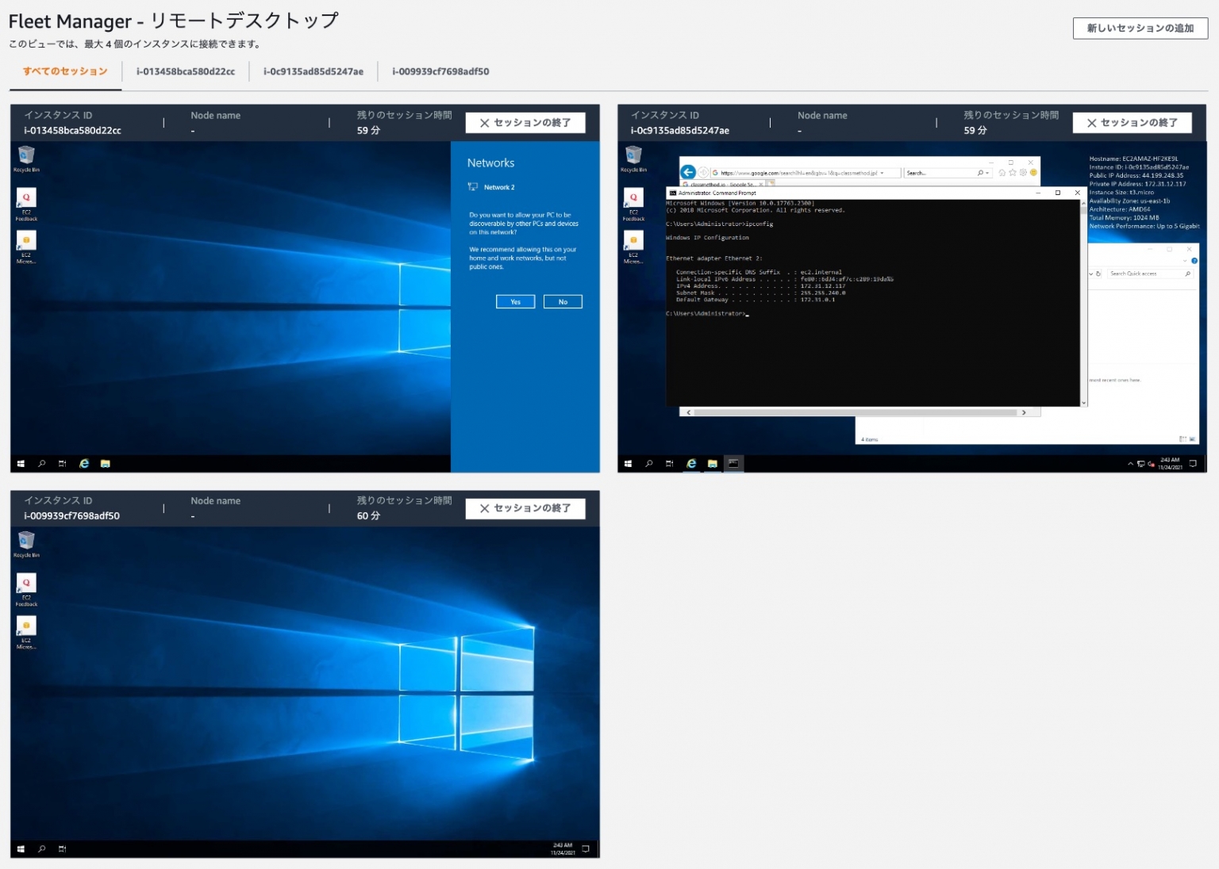Decline network discovery with the No button
Image resolution: width=1219 pixels, height=869 pixels.
click(x=563, y=301)
